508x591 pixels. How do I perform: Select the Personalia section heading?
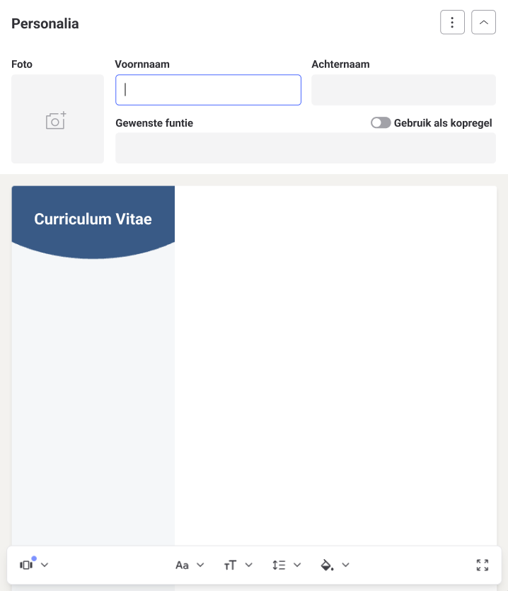point(45,23)
